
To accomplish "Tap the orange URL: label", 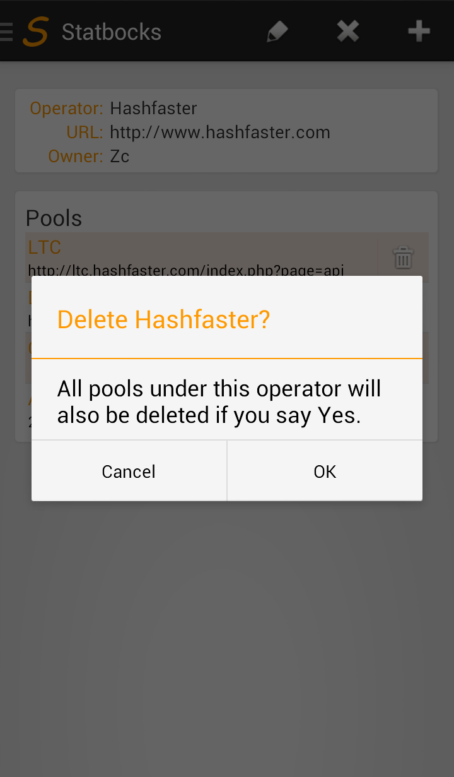I will pyautogui.click(x=84, y=133).
